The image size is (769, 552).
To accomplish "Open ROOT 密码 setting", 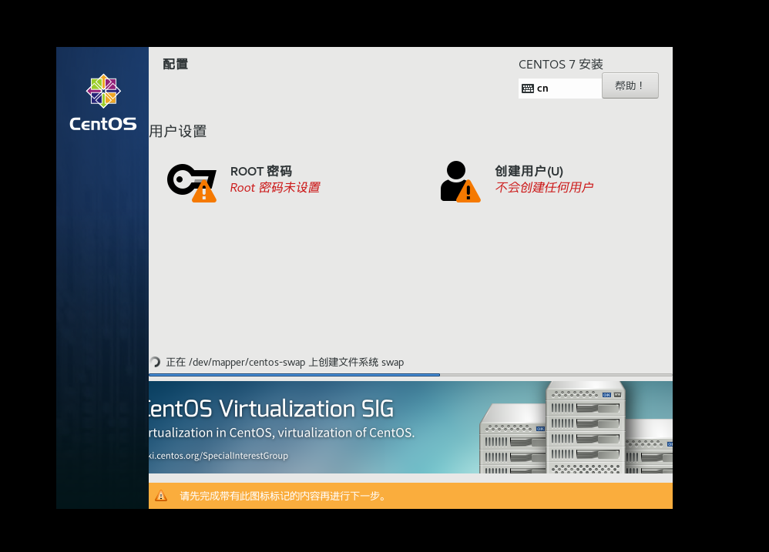I will click(x=261, y=171).
